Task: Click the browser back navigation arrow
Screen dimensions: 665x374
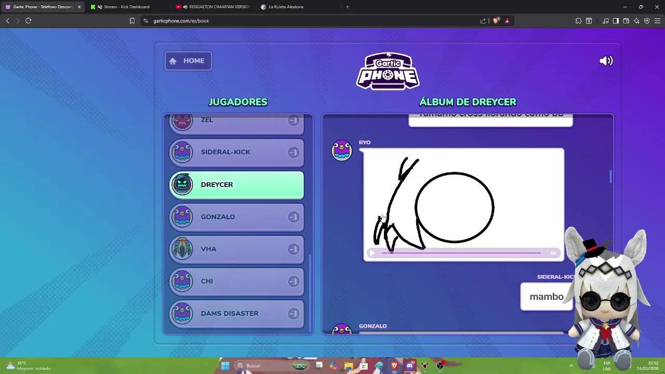Action: tap(8, 21)
